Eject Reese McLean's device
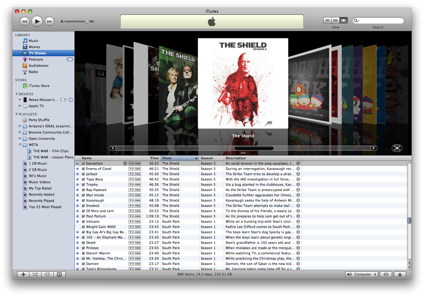Viewport: 424px width, 296px height. click(x=71, y=100)
